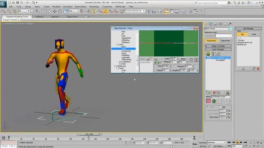The width and height of the screenshot is (264, 148).
Task: Open the CATMotion editor walking figure icon
Action: 213,54
